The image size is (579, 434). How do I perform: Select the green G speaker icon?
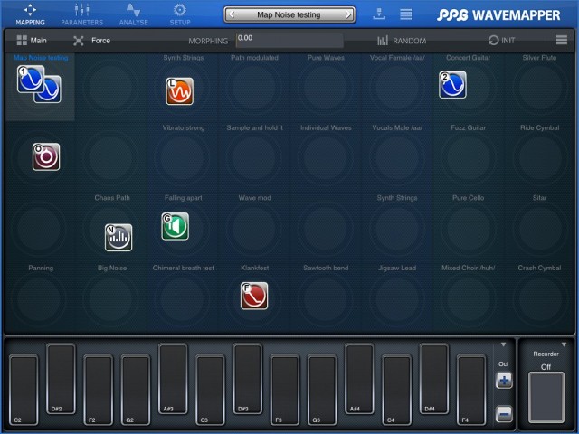pos(175,226)
